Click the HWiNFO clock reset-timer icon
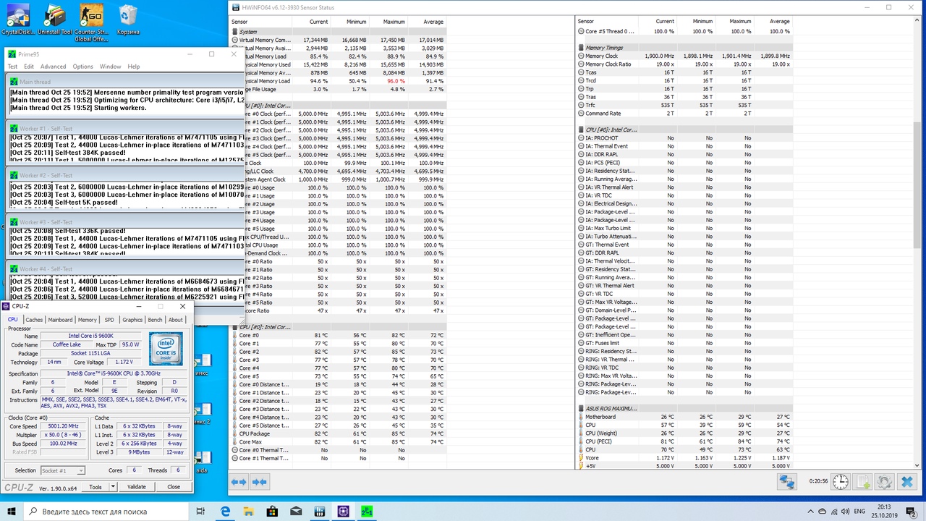This screenshot has height=521, width=926. 841,482
